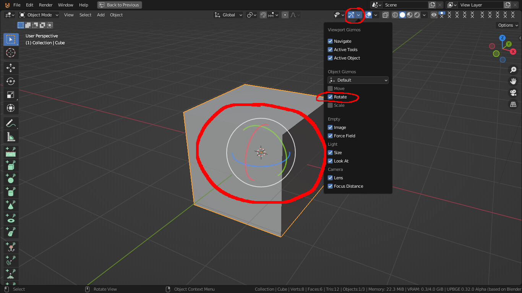Open the Object Mode selector

[38, 14]
